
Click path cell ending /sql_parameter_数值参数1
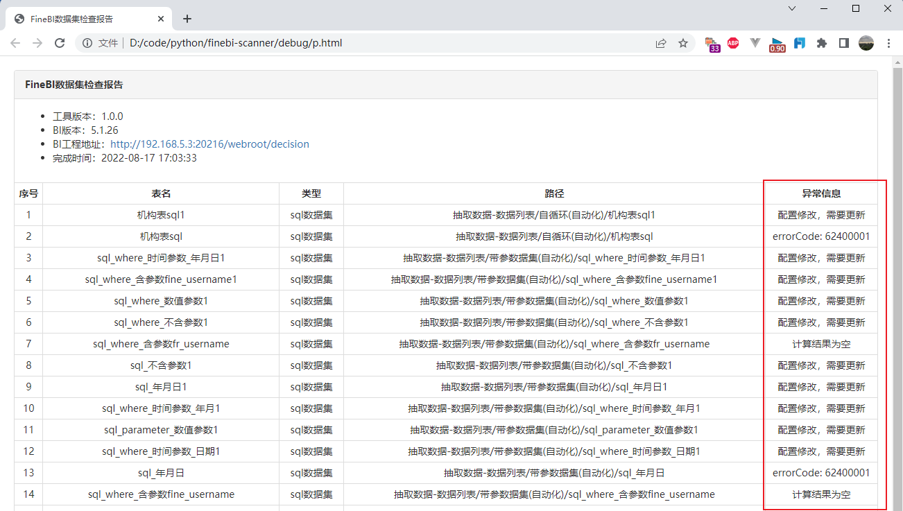pos(554,430)
